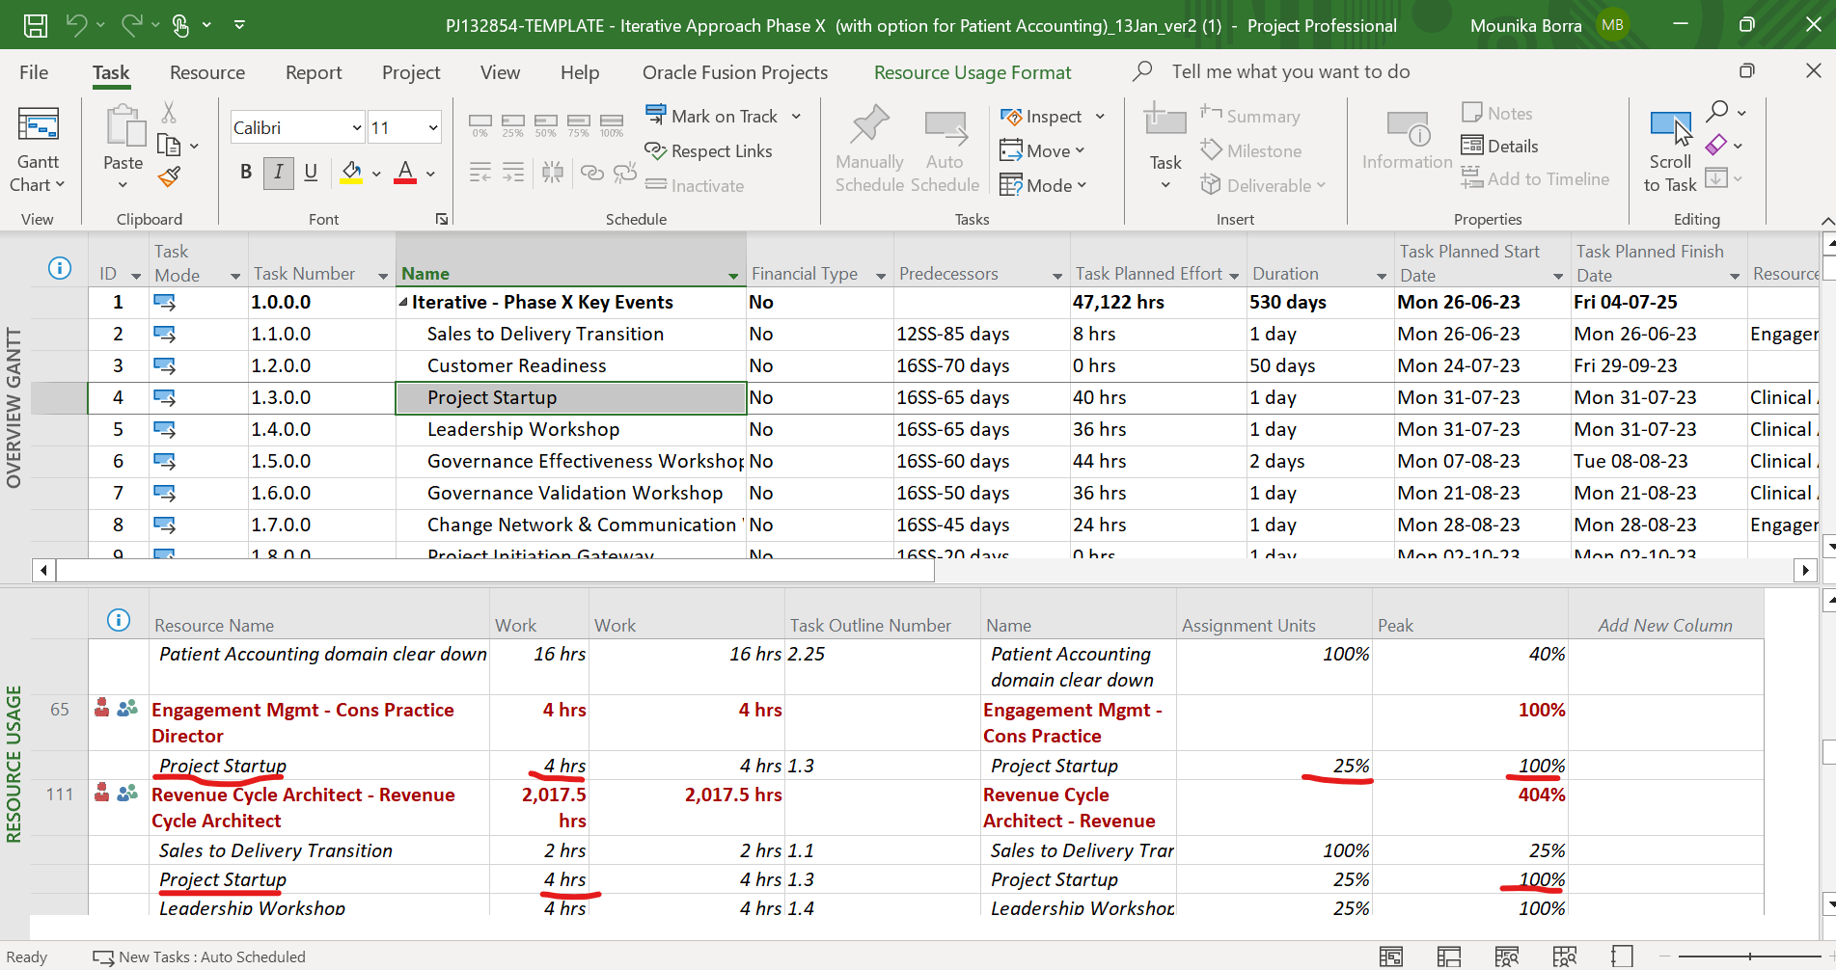Toggle Italic formatting
This screenshot has width=1836, height=970.
tap(279, 172)
